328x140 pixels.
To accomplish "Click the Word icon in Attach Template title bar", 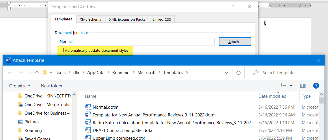I will tap(8, 60).
